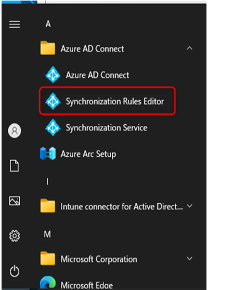This screenshot has height=290, width=233.
Task: Open the hamburger menu icon
Action: tap(15, 24)
